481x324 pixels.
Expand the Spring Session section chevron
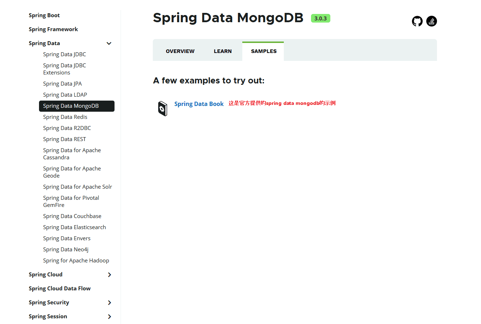(110, 316)
